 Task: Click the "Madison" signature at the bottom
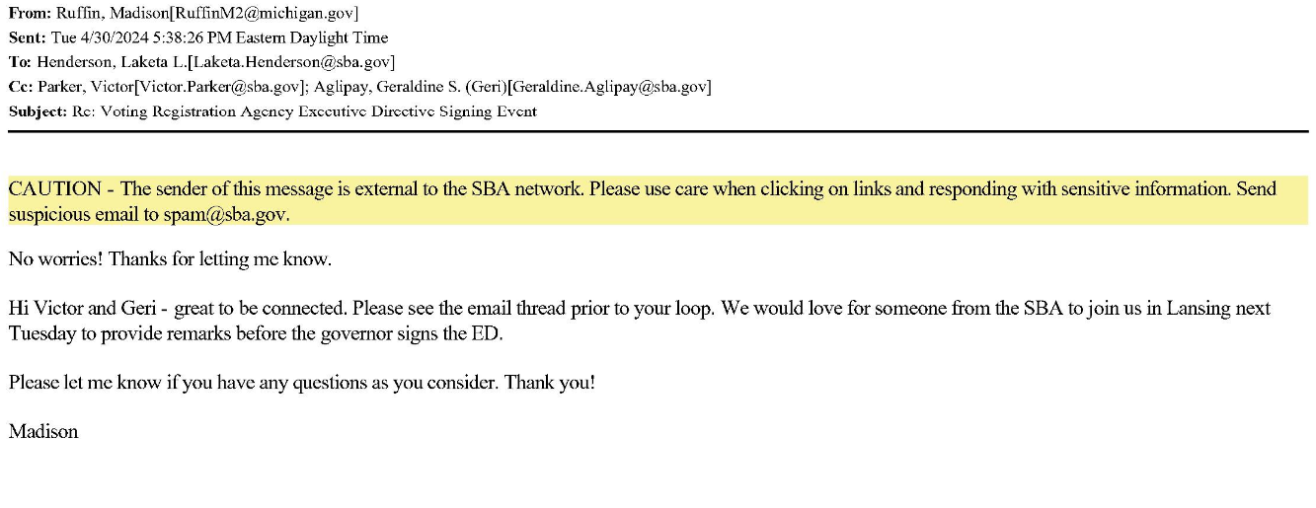point(43,431)
